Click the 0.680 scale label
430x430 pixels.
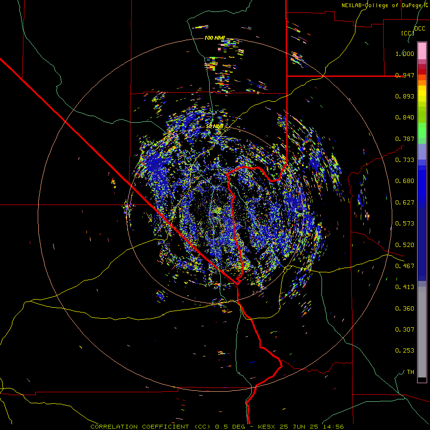click(x=405, y=181)
